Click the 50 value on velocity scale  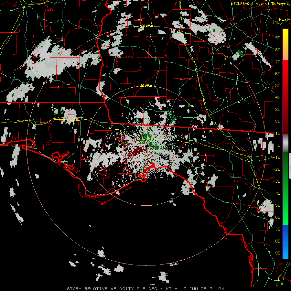tap(278, 86)
